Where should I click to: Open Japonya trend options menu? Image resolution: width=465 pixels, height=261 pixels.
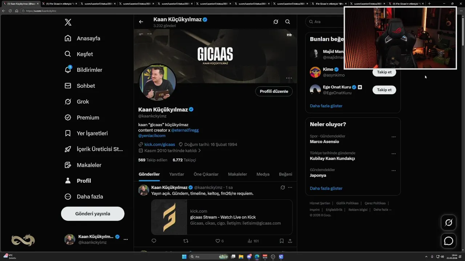point(393,171)
